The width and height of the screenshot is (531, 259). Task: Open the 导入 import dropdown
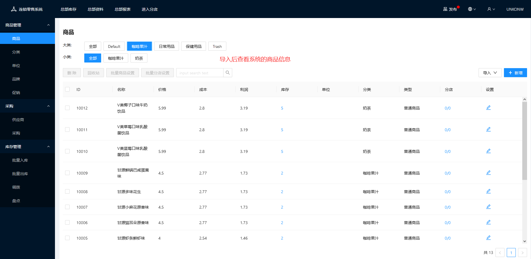coord(490,73)
